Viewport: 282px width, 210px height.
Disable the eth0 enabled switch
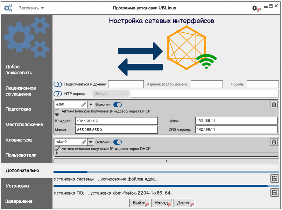click(118, 104)
